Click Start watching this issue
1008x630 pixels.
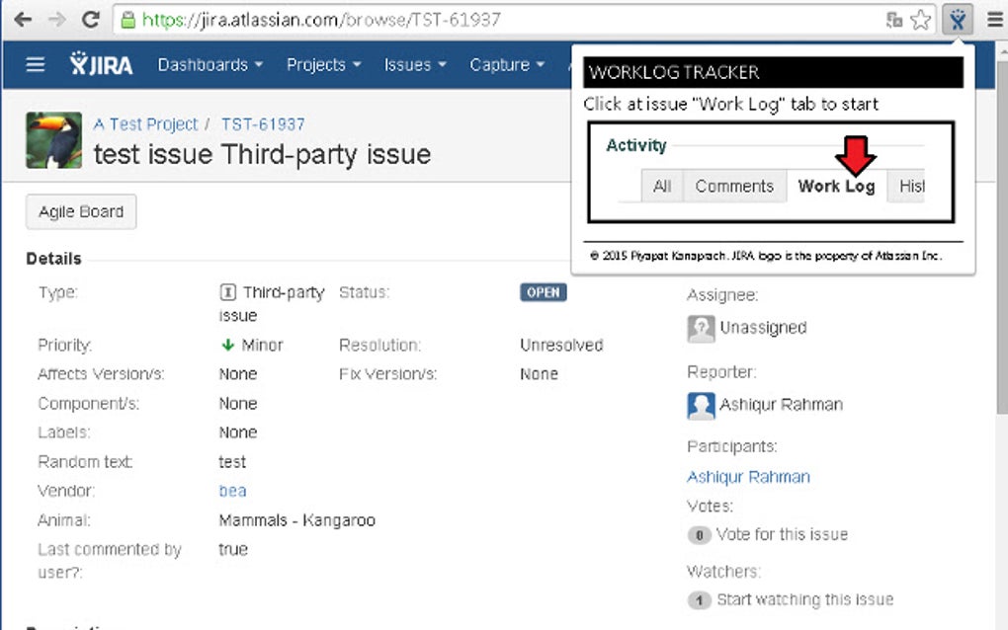(804, 599)
